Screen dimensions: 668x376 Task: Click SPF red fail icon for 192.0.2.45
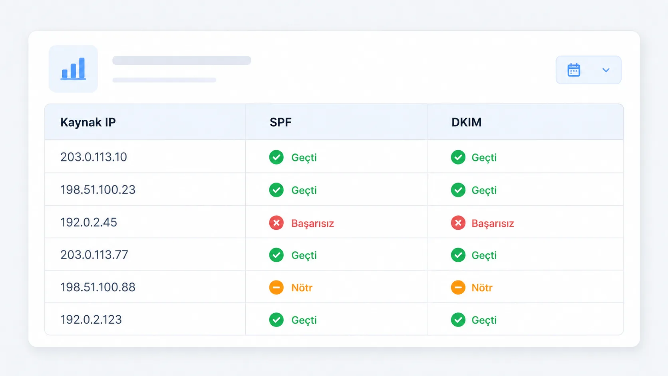point(276,223)
